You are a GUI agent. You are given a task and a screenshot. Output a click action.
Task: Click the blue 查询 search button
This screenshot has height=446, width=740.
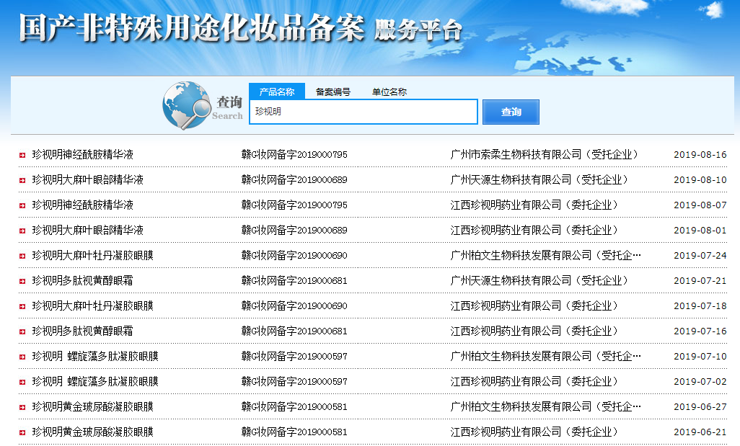(511, 112)
